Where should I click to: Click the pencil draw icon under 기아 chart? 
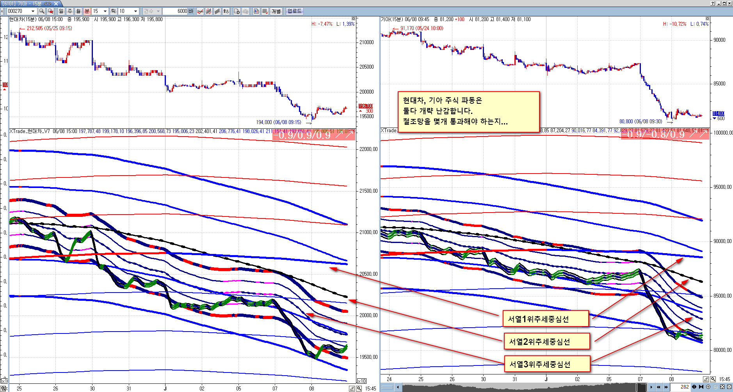[x=706, y=379]
